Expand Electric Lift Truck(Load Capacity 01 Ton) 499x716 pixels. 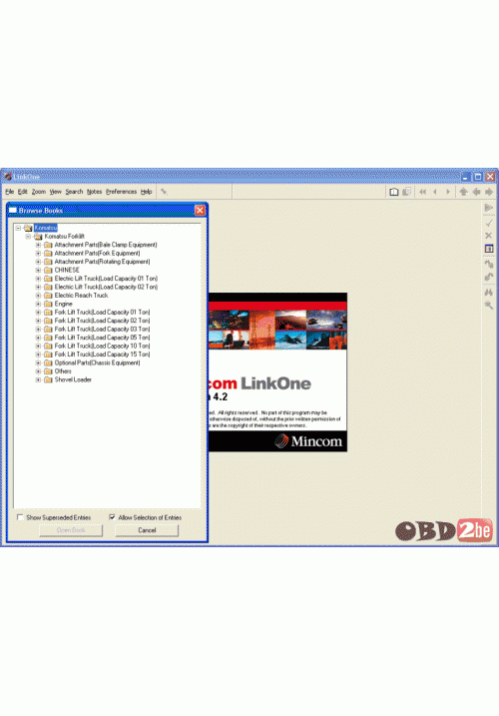click(38, 279)
